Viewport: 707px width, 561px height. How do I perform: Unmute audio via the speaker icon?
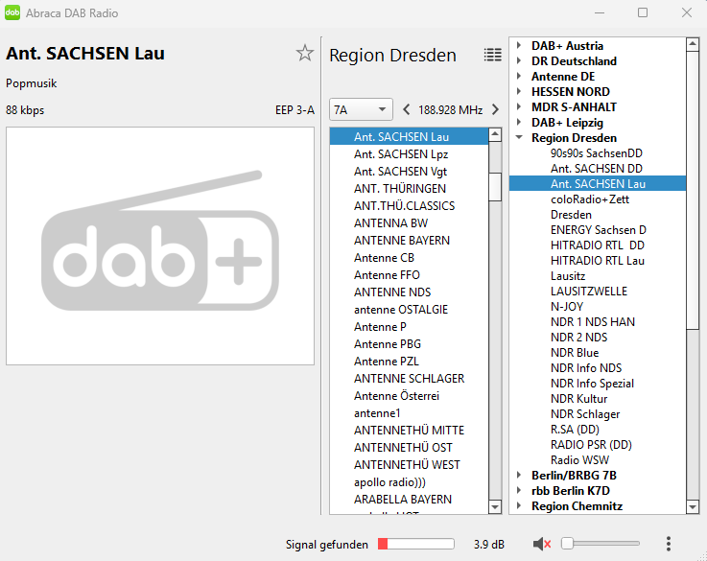tap(541, 544)
